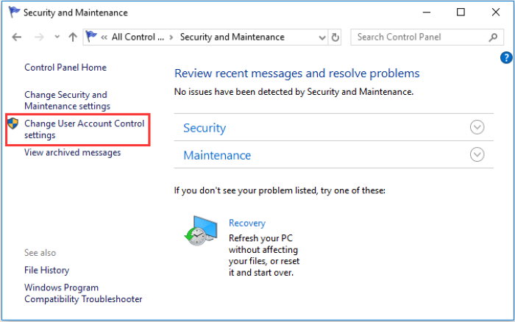Refresh the Security and Maintenance page

(x=335, y=37)
